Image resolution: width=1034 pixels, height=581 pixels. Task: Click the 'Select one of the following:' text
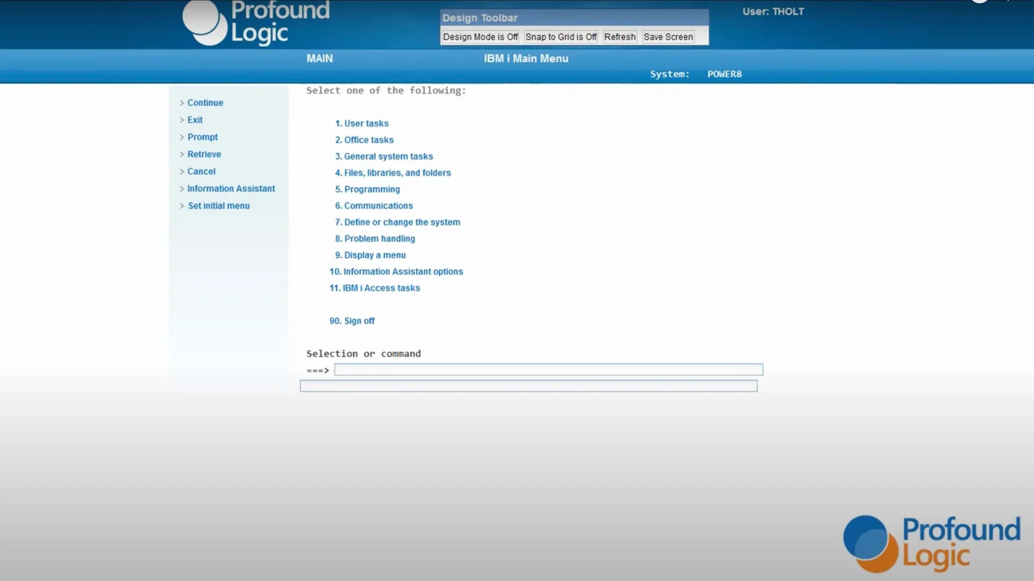(386, 91)
